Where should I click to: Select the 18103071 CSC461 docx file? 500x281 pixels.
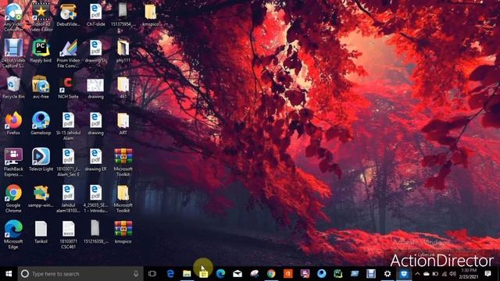click(68, 234)
